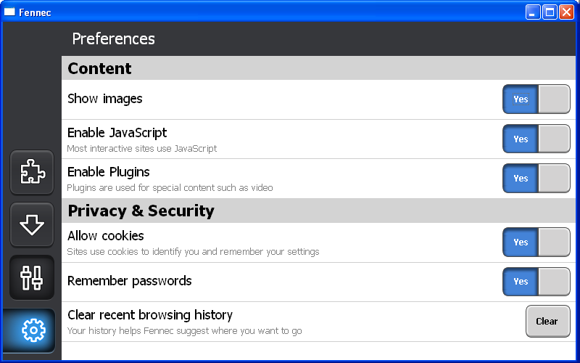Click the Clear recent browsing history label
Screen dimensions: 580x363
pos(150,315)
